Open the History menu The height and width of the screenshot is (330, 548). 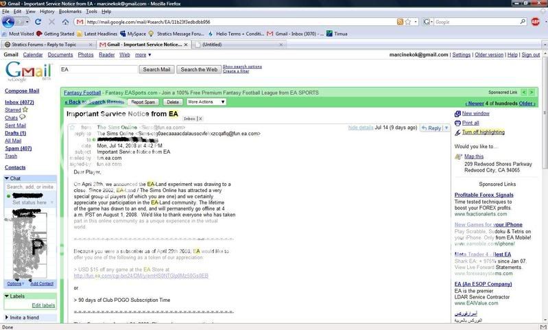[x=47, y=12]
